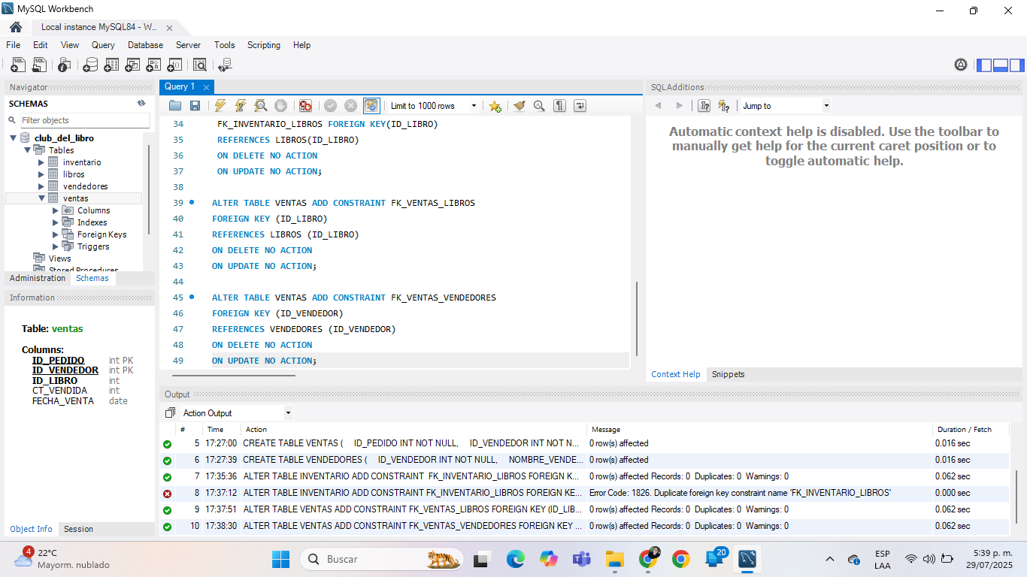Commit the current transaction
This screenshot has height=577, width=1027.
[330, 106]
